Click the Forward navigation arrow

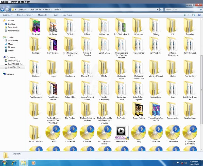[x=7, y=10]
